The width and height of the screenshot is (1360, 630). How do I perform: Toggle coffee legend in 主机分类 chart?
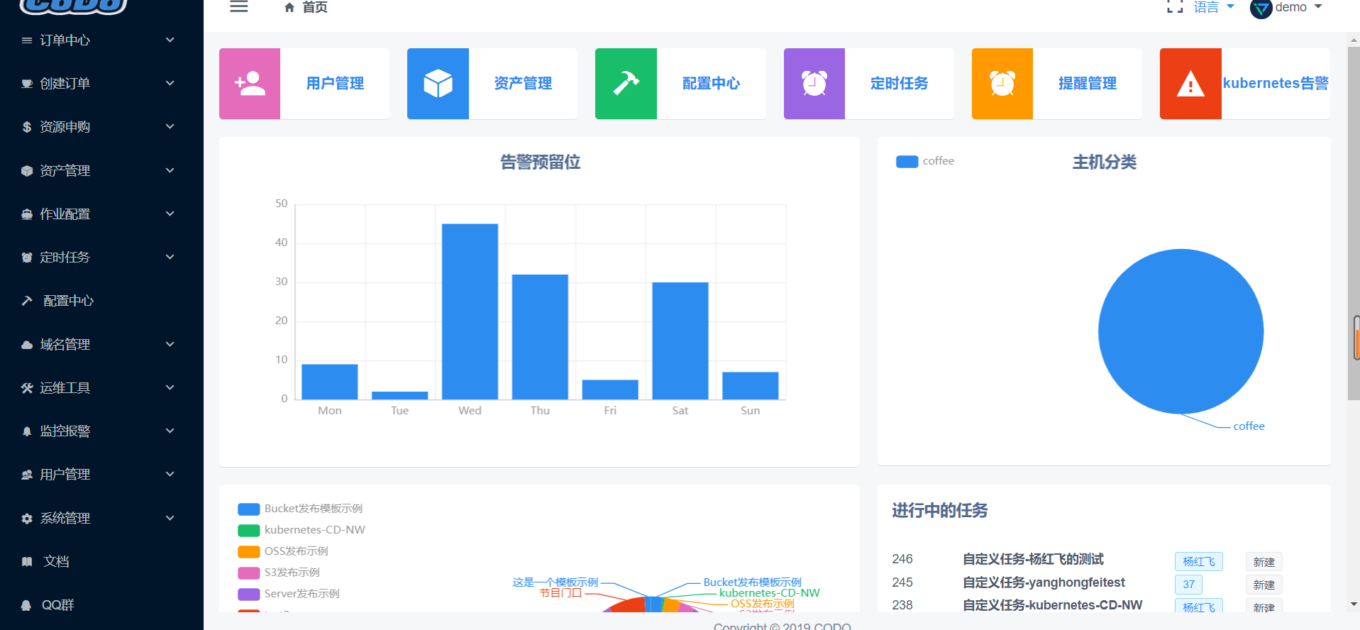925,161
